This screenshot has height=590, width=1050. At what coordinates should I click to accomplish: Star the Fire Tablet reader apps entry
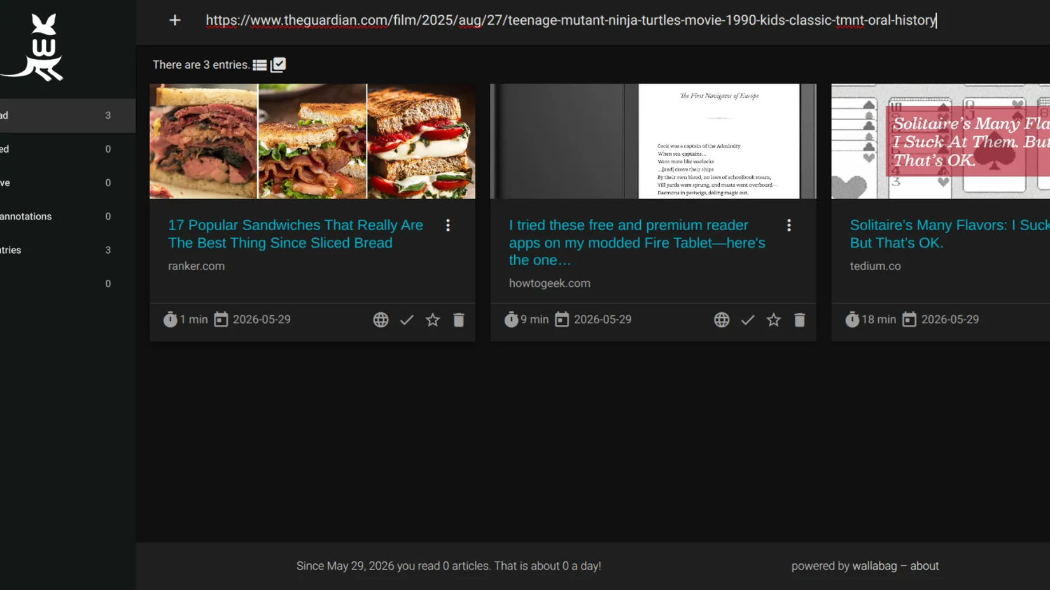click(x=774, y=320)
